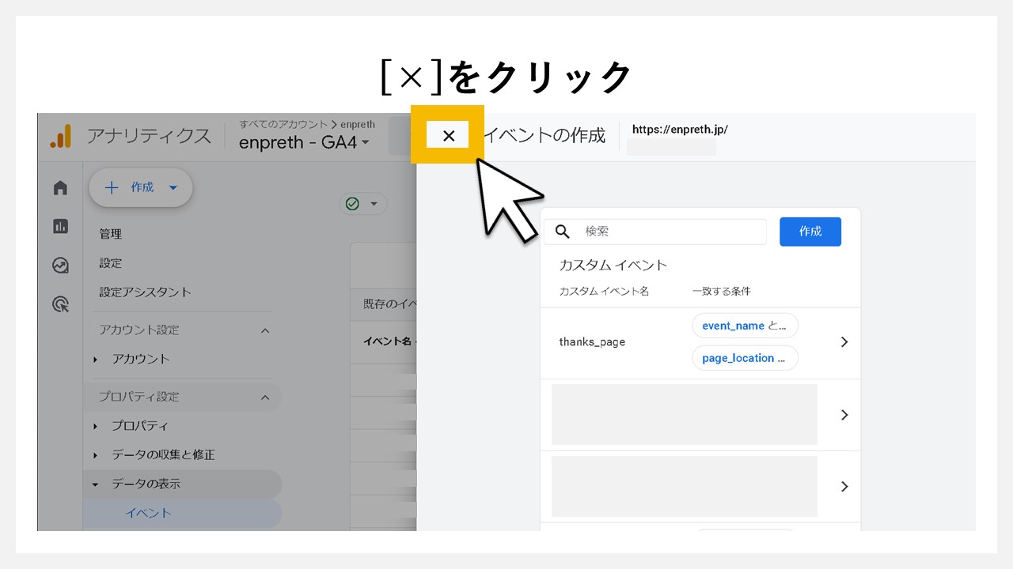The width and height of the screenshot is (1013, 569).
Task: Open the enpreth - GA4 property selector
Action: coord(302,143)
